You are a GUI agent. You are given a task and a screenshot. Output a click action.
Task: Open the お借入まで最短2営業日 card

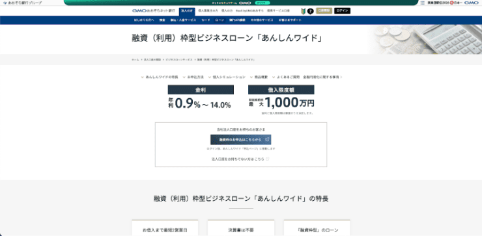click(165, 228)
